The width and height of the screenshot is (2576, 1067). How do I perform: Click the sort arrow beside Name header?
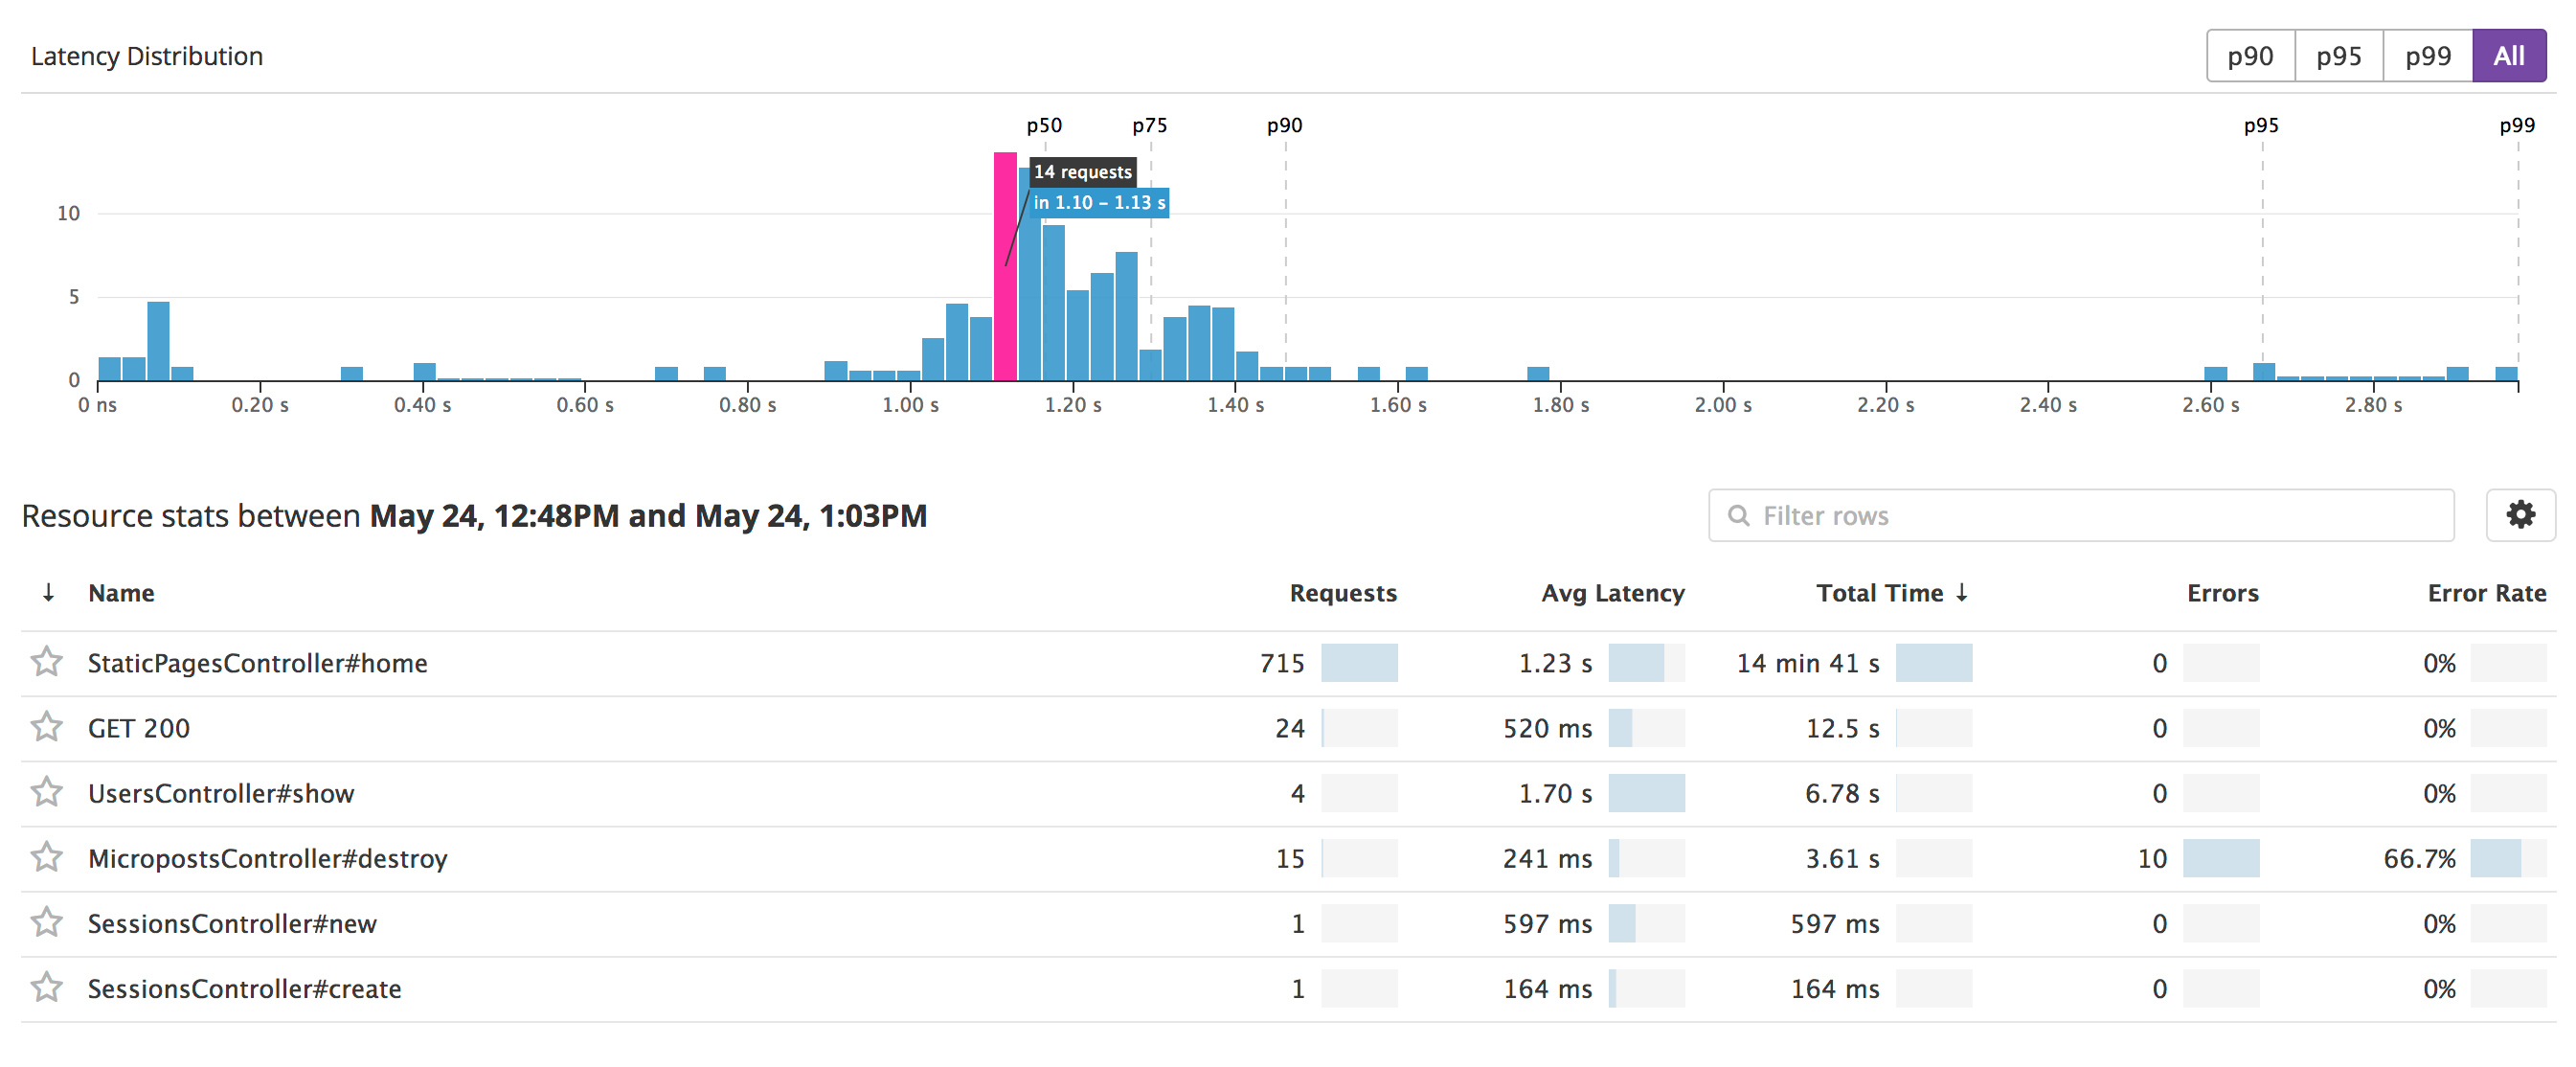(x=48, y=593)
